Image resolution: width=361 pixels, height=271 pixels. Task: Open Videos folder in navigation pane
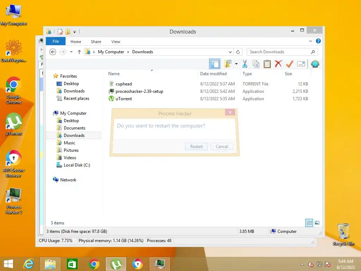point(70,158)
